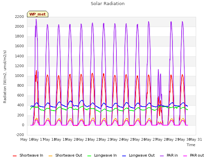
Task: Click the 1400 y-axis tick label
Action: [20, 56]
